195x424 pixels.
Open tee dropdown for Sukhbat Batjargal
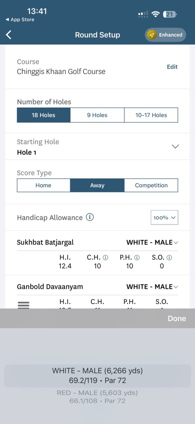tap(152, 242)
